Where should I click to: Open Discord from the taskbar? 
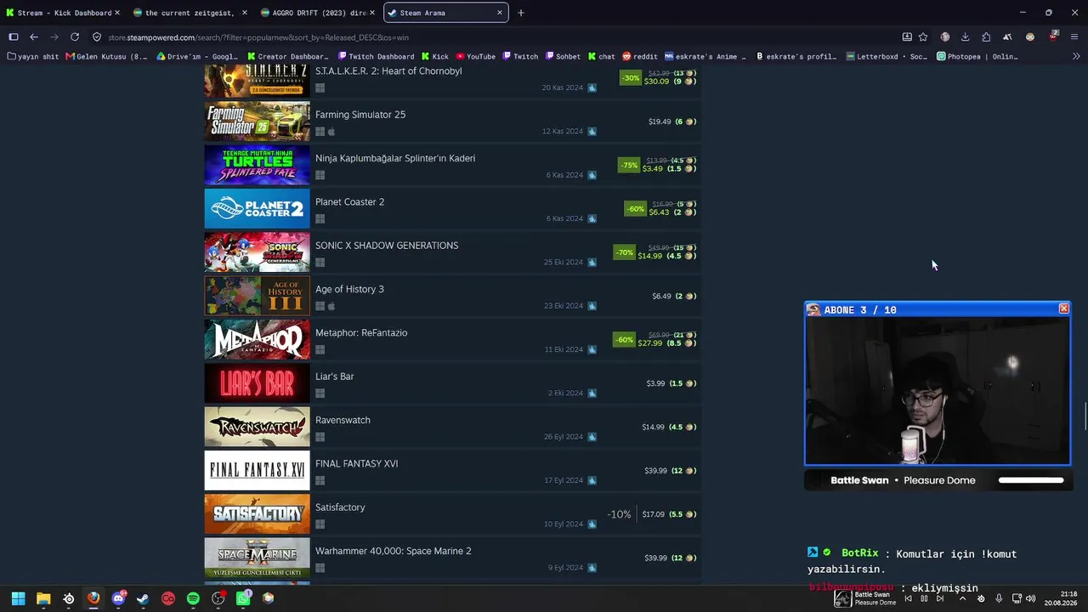point(118,598)
